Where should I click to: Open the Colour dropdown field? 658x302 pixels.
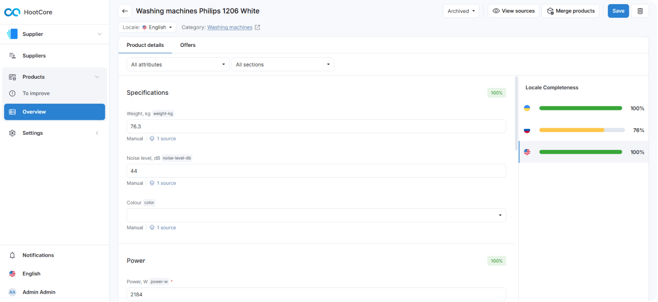click(x=316, y=216)
